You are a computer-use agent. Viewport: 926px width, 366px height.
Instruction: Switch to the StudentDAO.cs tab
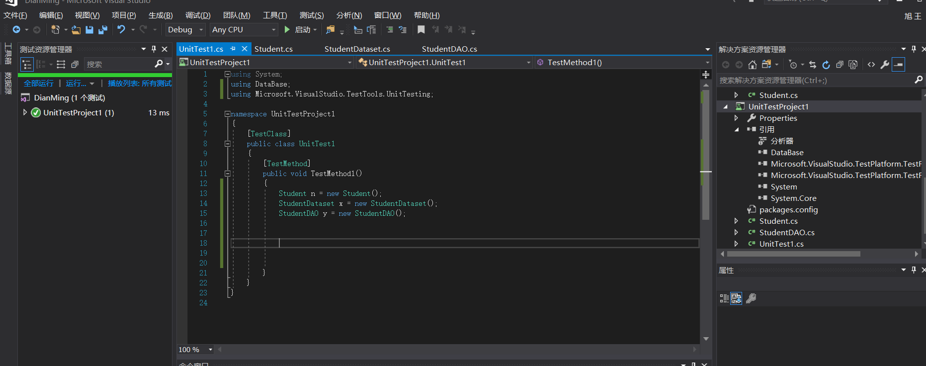coord(449,49)
